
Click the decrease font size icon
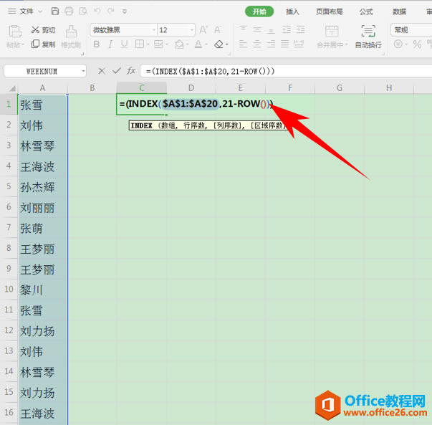(218, 29)
